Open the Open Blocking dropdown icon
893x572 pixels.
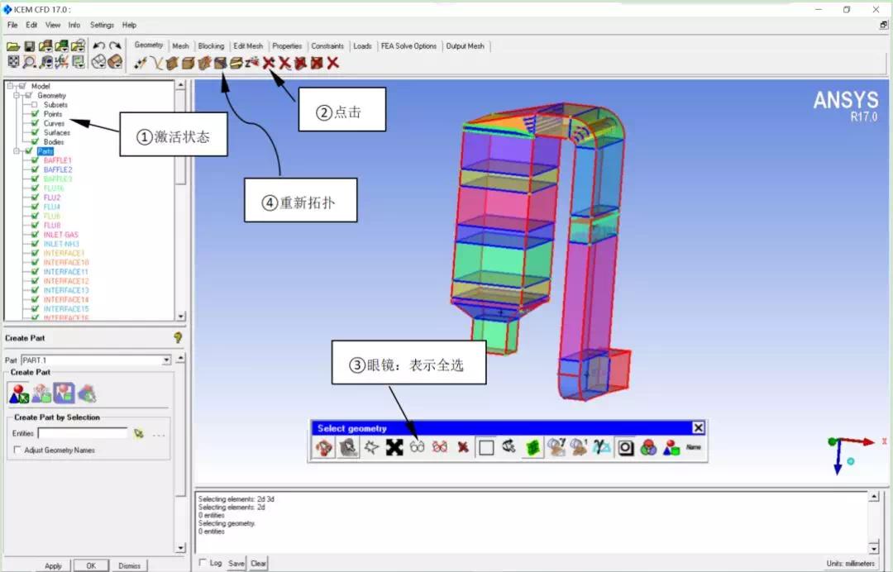pyautogui.click(x=78, y=46)
